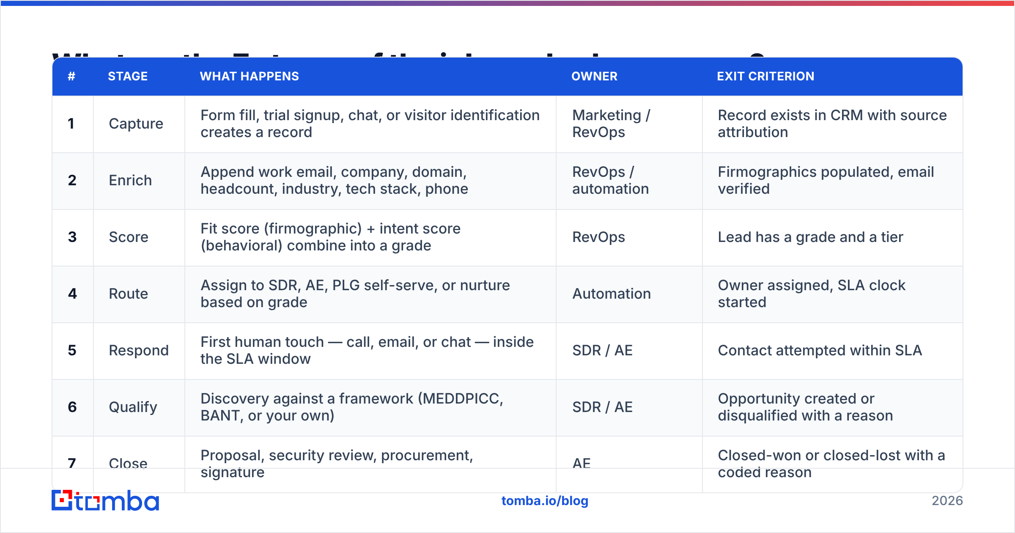Viewport: 1015px width, 533px height.
Task: Click 'Marketing / RevOps' owner cell
Action: pyautogui.click(x=629, y=124)
